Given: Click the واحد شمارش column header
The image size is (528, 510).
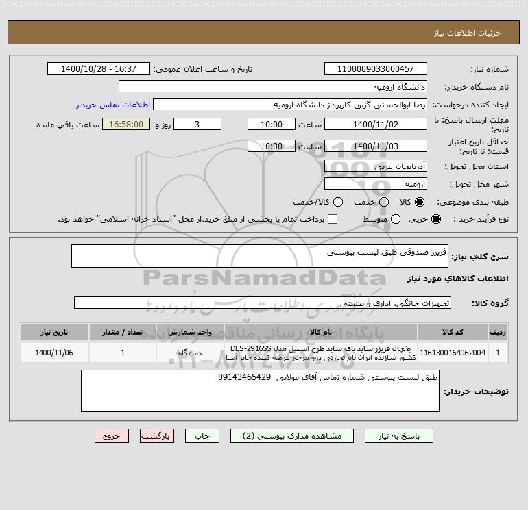Looking at the screenshot, I should pos(190,333).
